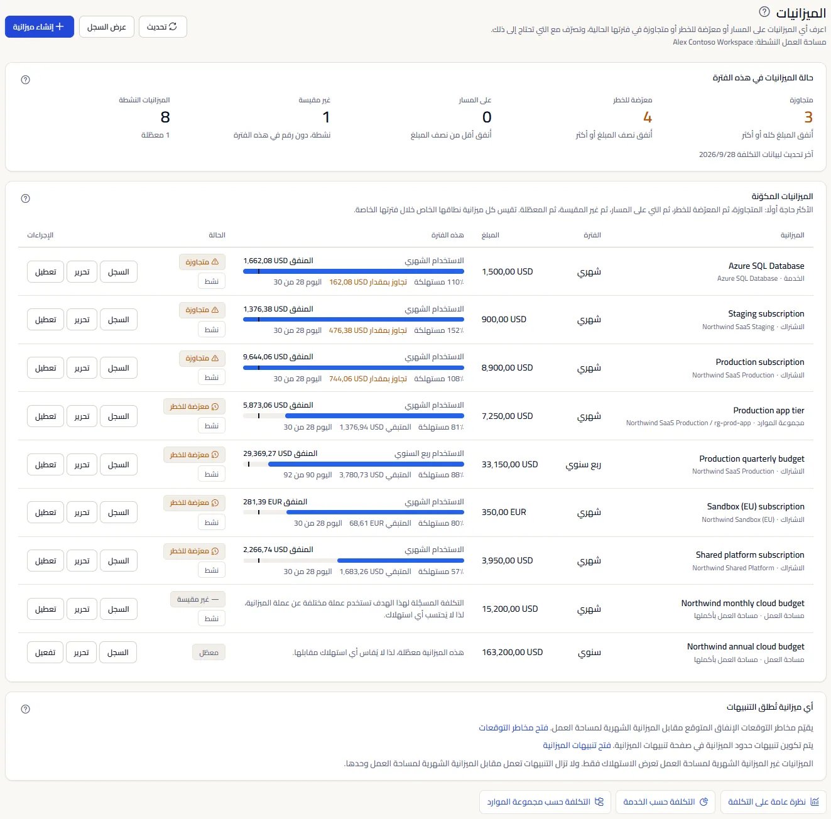Click help icon in حالة الميزانيات في هذه الفترة card
This screenshot has height=819, width=831.
pos(26,80)
